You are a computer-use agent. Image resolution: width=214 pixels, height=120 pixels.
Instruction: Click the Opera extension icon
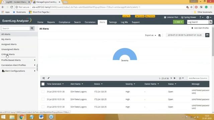196,7
